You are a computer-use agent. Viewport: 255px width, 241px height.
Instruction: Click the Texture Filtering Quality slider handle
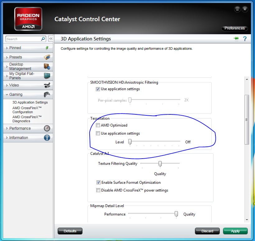tap(160, 164)
